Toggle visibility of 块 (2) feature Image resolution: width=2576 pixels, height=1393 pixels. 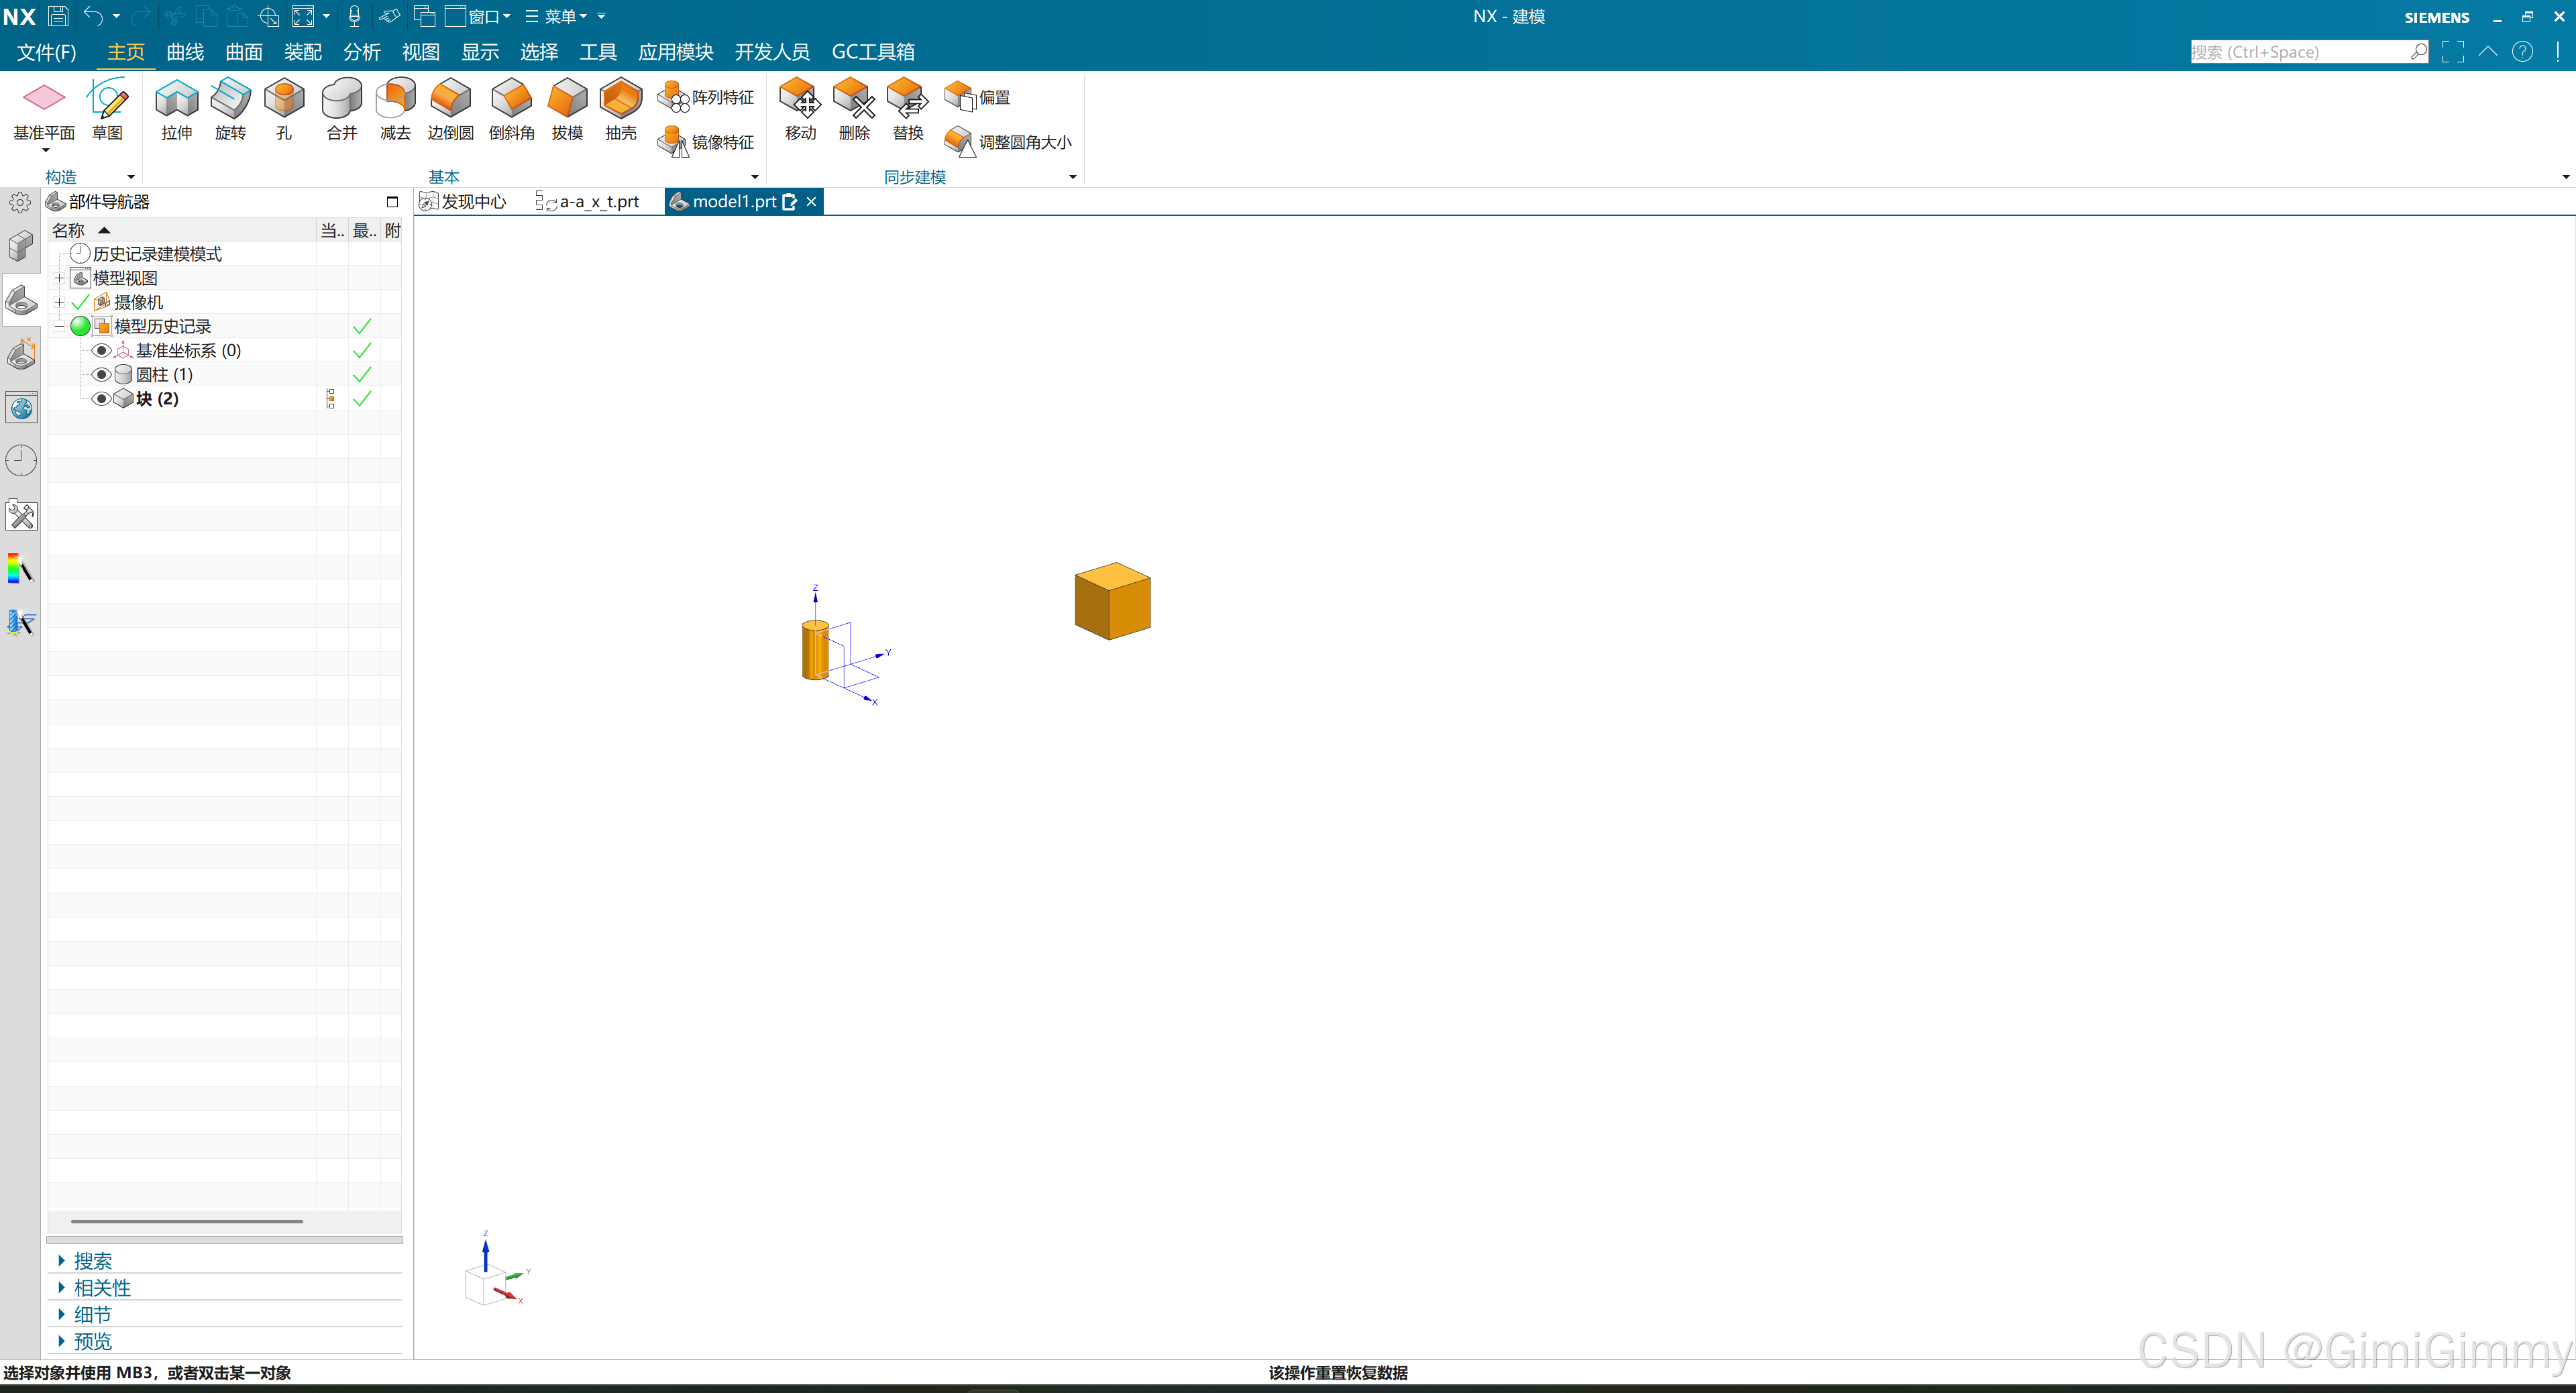[x=101, y=398]
